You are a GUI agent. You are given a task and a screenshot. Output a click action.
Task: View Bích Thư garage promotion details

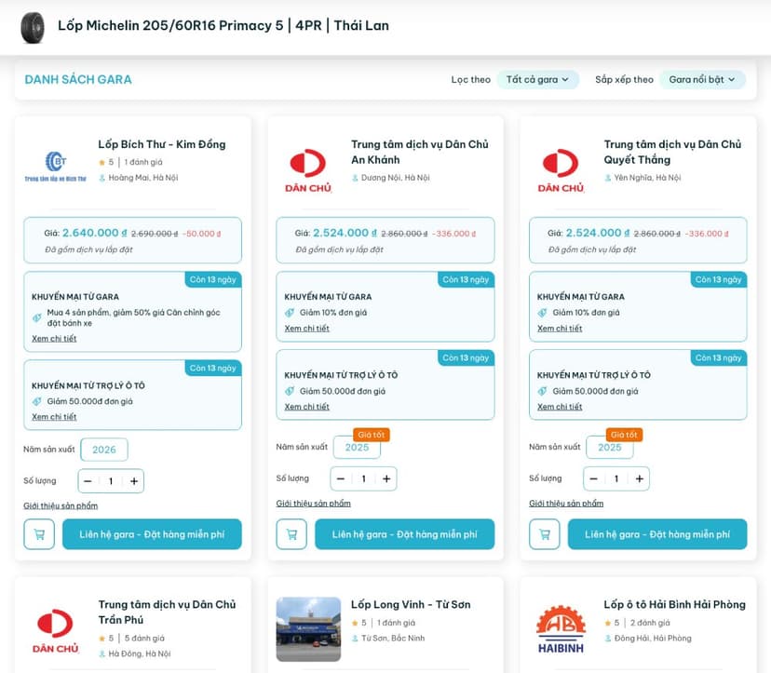pos(54,338)
